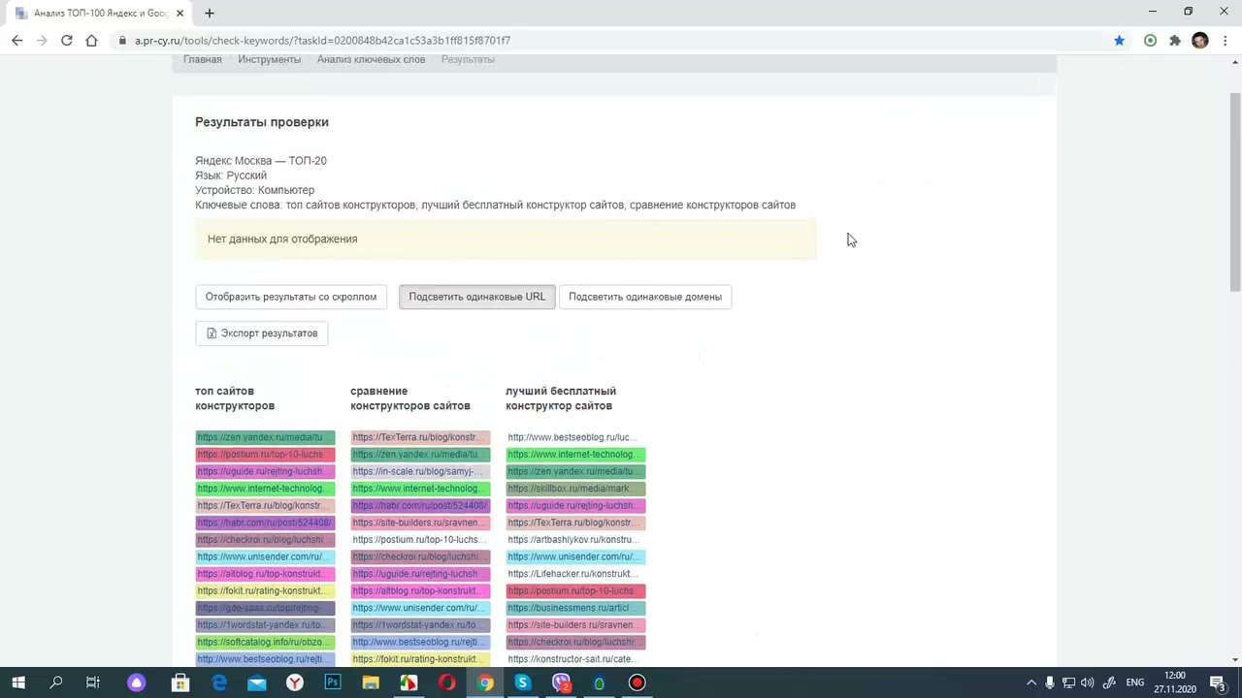Screen dimensions: 1242x698
Task: Open habr.com link in first column
Action: (x=265, y=523)
